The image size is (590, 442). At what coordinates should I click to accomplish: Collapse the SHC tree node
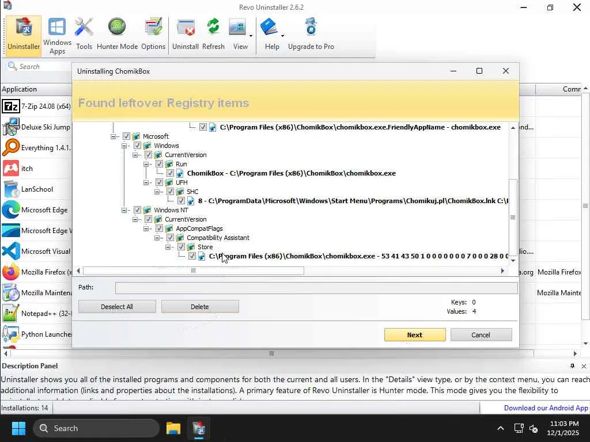(x=157, y=192)
